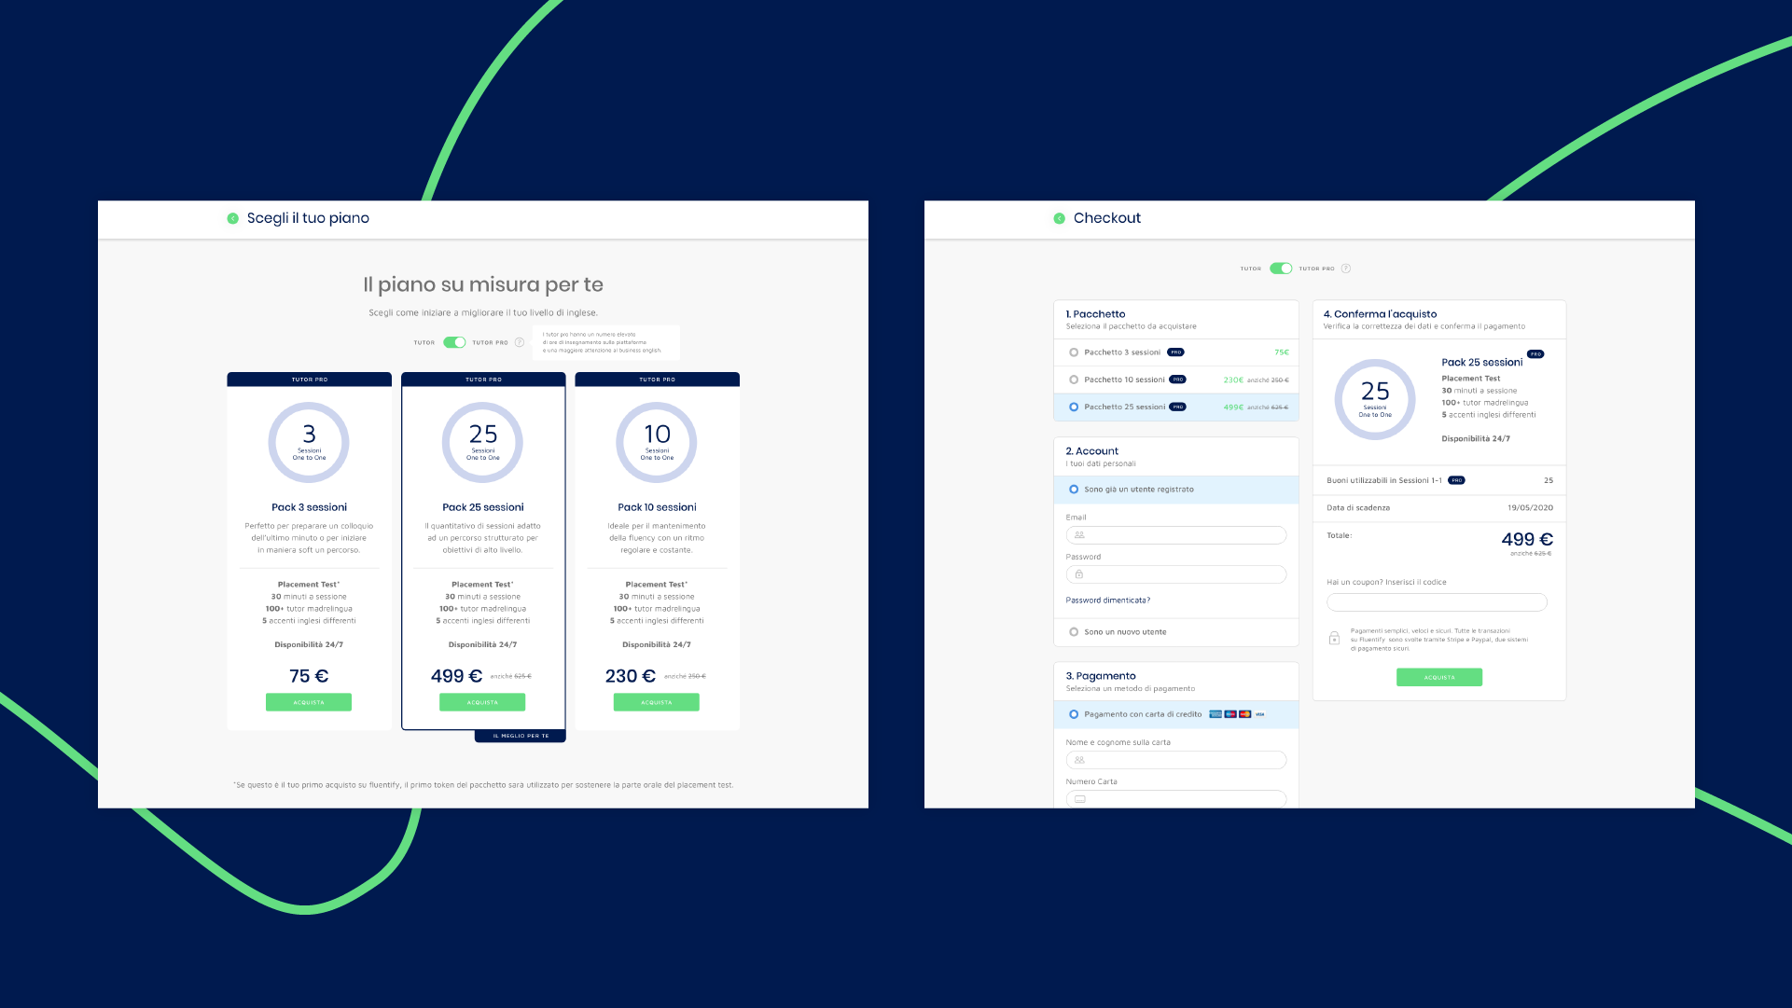Select Pacchetto 10 sessioni radio option

[1074, 380]
